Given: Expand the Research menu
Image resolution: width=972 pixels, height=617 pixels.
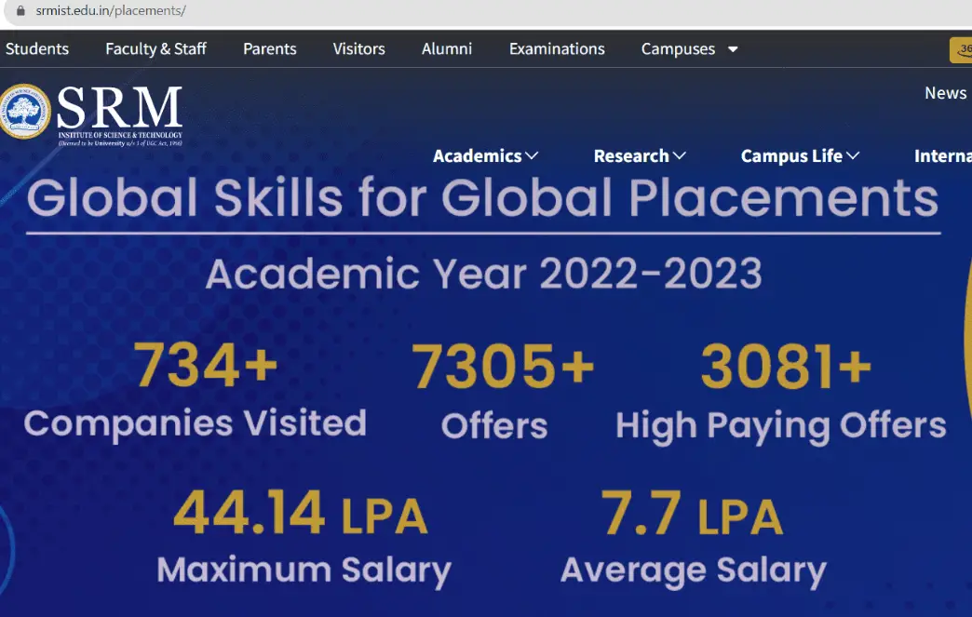Looking at the screenshot, I should (x=640, y=155).
